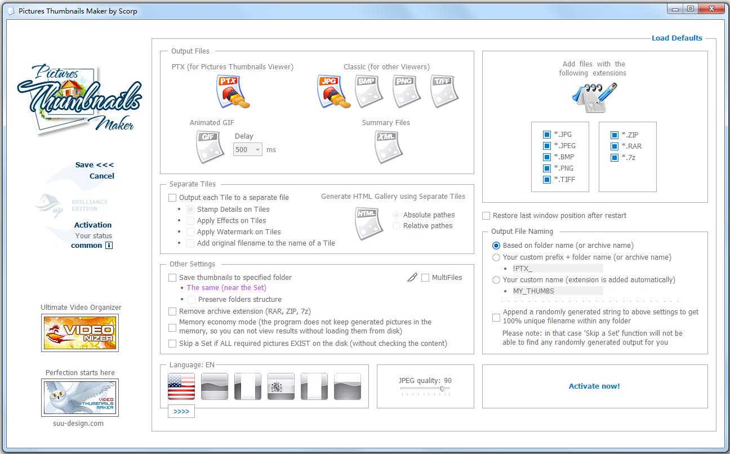Select the US flag English language
The width and height of the screenshot is (730, 454).
pos(181,386)
